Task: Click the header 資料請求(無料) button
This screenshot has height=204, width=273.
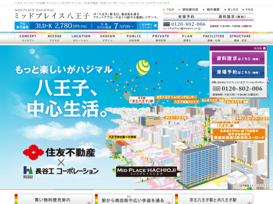Action: (x=231, y=17)
